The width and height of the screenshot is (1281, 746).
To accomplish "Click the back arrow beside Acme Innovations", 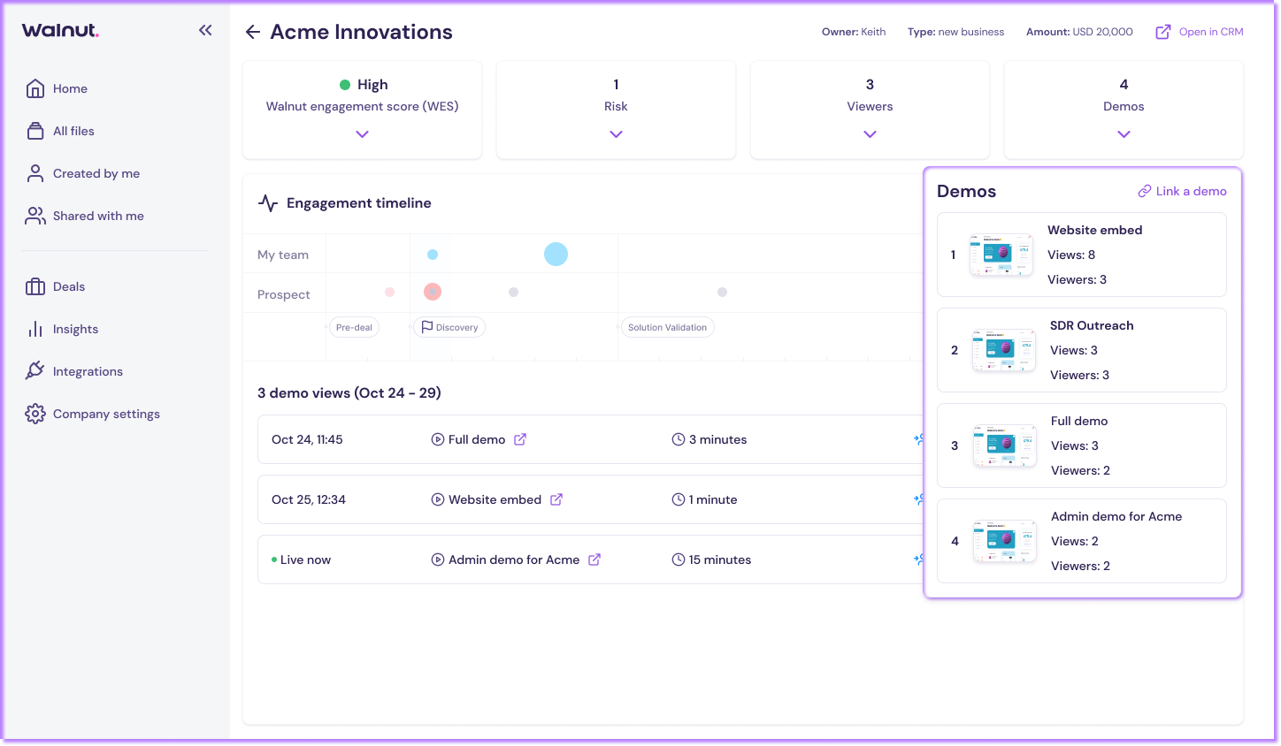I will click(x=253, y=32).
